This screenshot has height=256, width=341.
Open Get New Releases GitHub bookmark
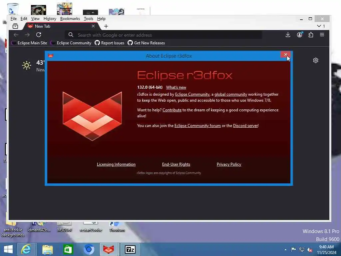coord(147,43)
